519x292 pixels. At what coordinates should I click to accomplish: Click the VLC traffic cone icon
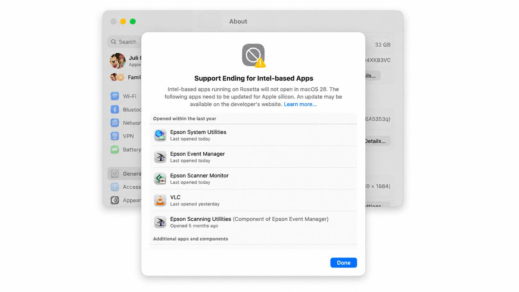[x=160, y=200]
